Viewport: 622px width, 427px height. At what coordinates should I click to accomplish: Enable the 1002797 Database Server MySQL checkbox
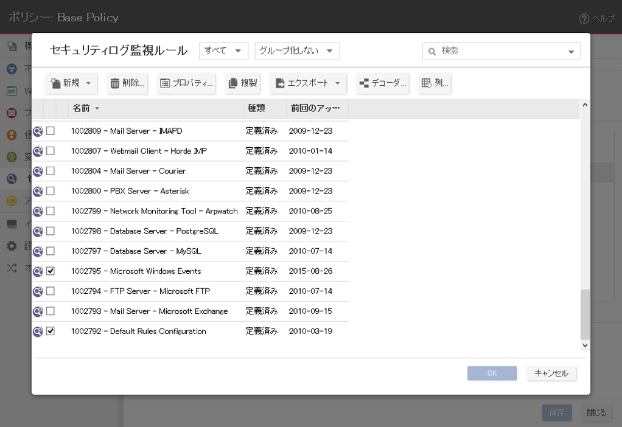[51, 251]
